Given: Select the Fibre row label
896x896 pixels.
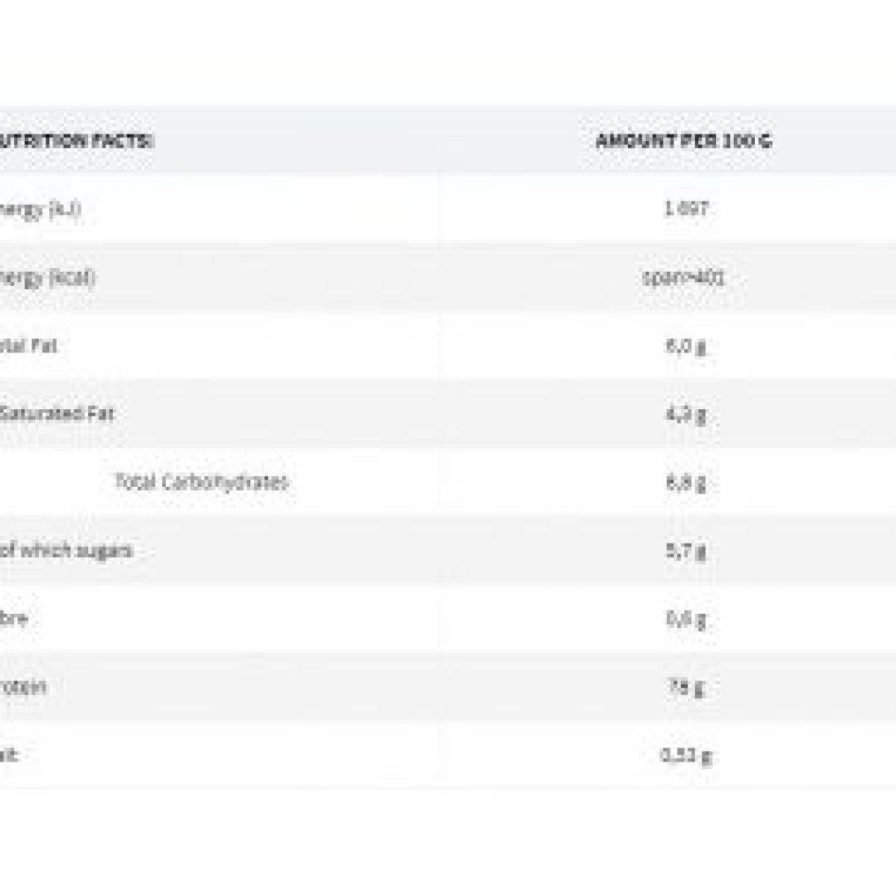Looking at the screenshot, I should 14,619.
